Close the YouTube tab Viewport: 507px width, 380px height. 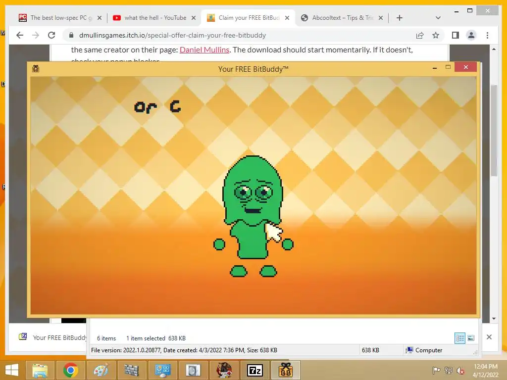coord(194,18)
